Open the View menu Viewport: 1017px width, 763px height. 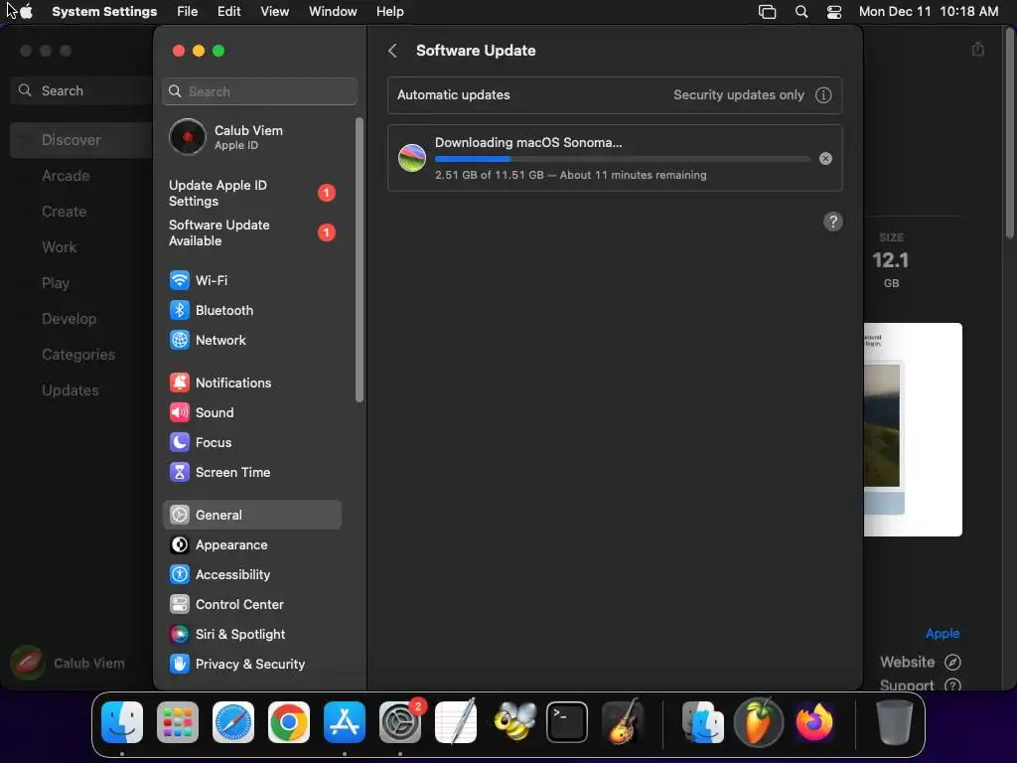tap(275, 12)
